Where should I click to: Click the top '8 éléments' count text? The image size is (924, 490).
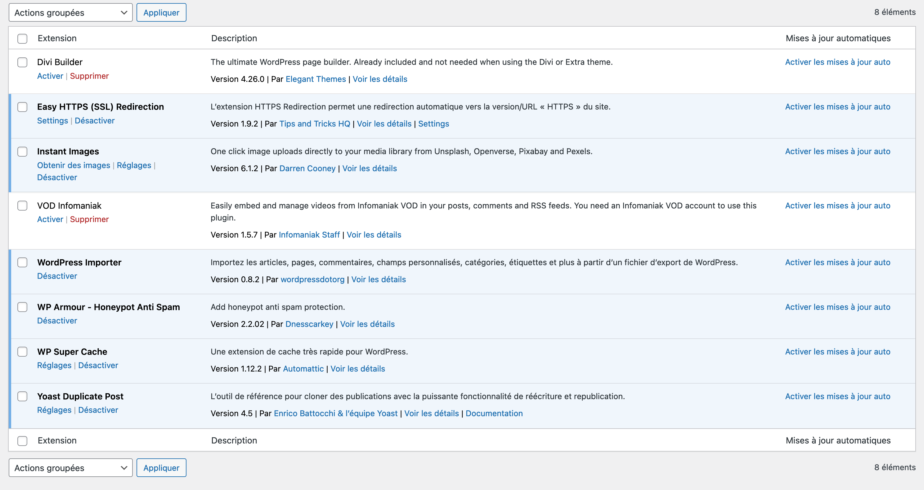pos(895,12)
